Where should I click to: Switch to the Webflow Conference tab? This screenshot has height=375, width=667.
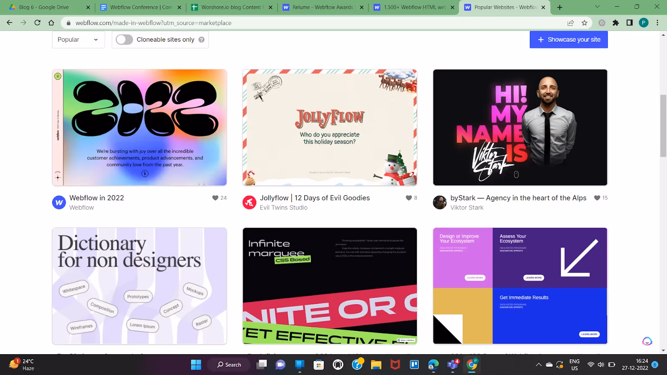click(141, 7)
